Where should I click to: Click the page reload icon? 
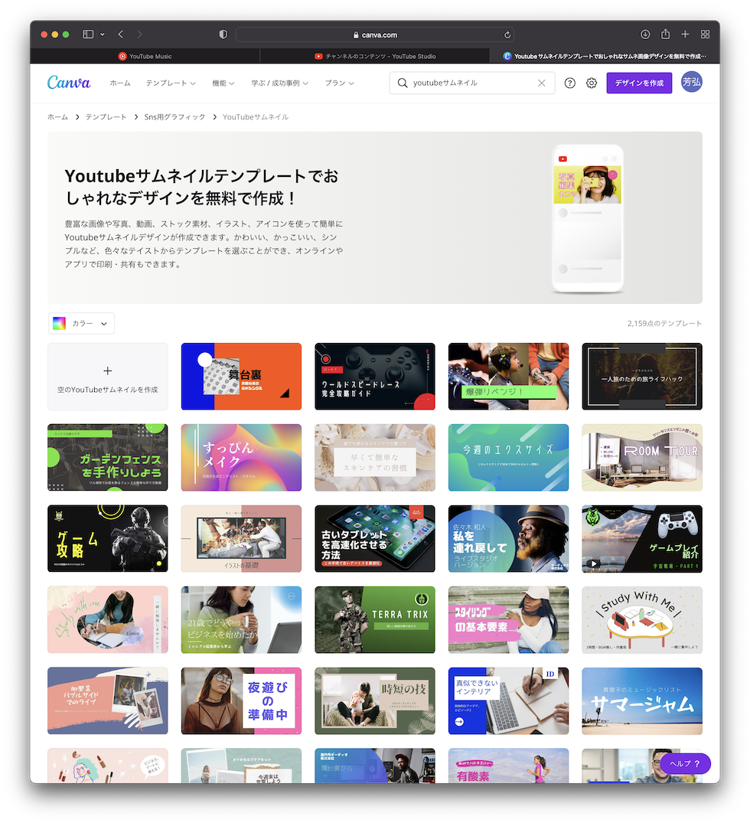pyautogui.click(x=507, y=34)
